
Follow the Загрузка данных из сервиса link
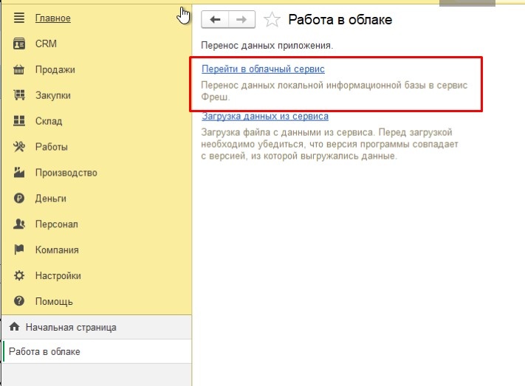click(x=265, y=116)
